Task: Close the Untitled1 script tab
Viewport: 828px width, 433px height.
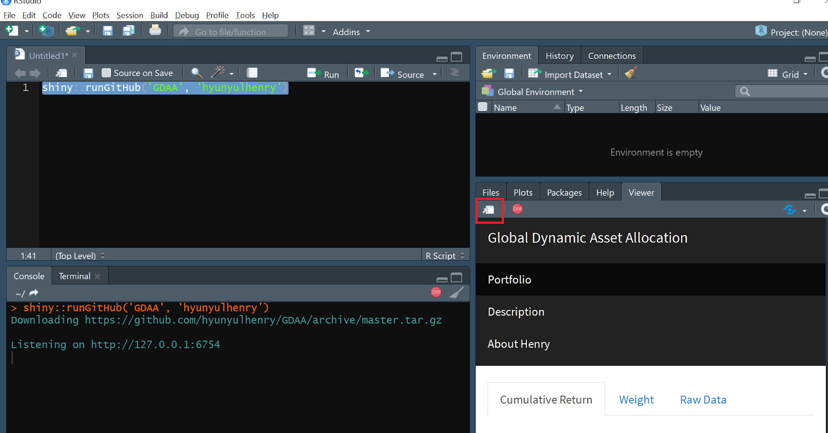Action: pyautogui.click(x=75, y=55)
